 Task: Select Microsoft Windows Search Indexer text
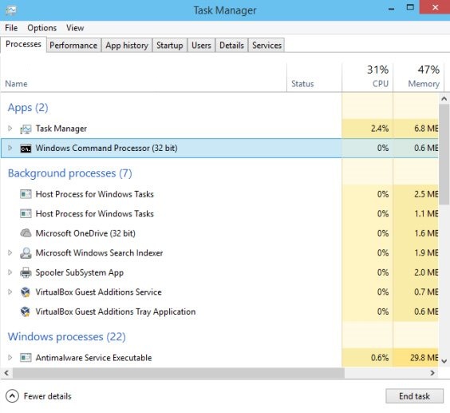pyautogui.click(x=99, y=253)
